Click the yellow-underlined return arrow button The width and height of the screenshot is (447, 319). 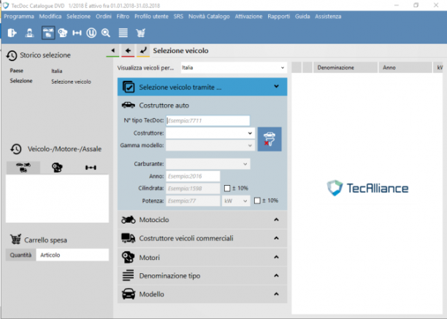143,51
